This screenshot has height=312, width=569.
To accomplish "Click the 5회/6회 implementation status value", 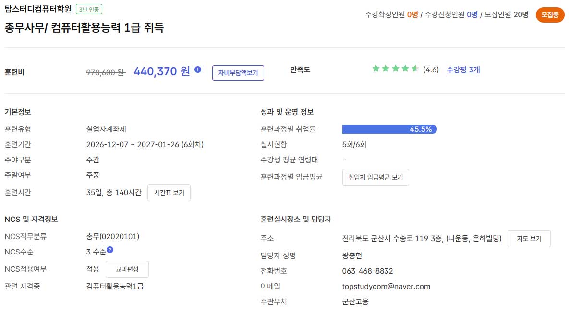I will pos(354,145).
